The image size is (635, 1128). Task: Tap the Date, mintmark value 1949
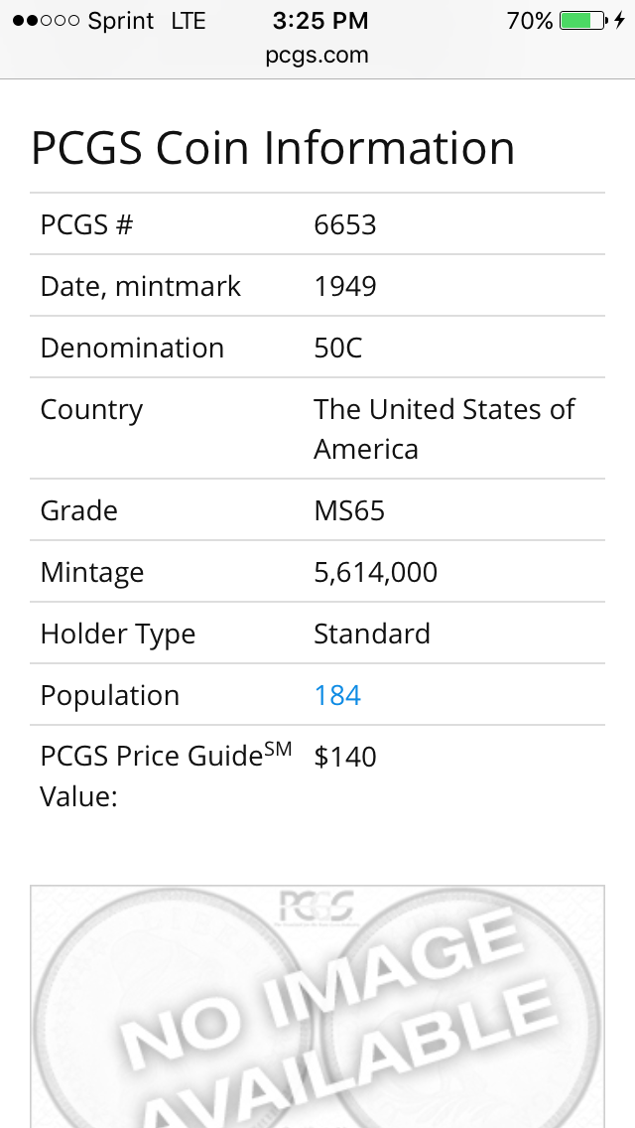click(345, 286)
